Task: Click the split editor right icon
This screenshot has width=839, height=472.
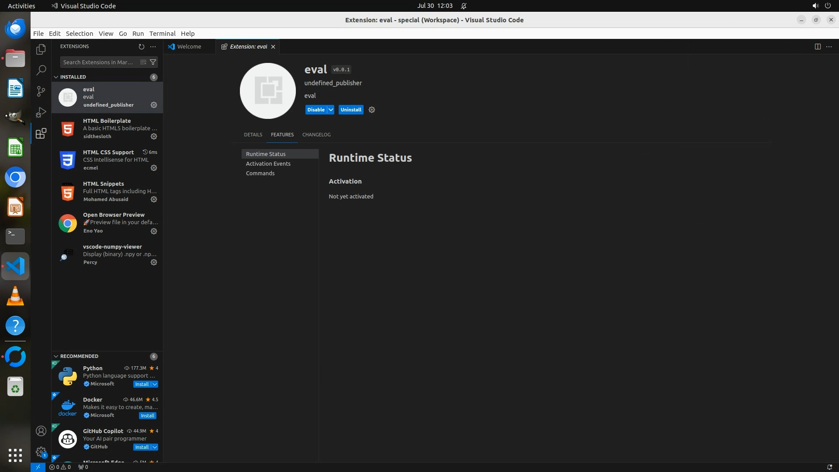Action: (x=817, y=46)
